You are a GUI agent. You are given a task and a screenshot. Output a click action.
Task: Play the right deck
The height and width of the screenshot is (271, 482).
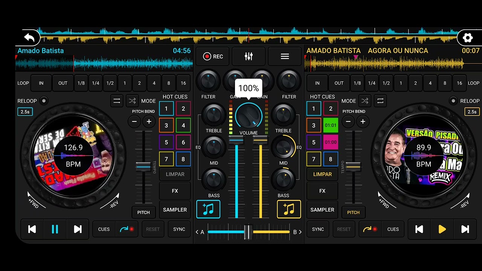tap(442, 229)
